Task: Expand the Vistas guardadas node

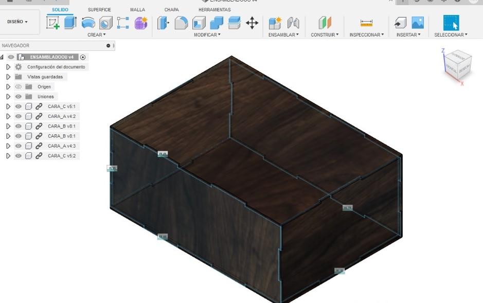Action: (x=8, y=77)
